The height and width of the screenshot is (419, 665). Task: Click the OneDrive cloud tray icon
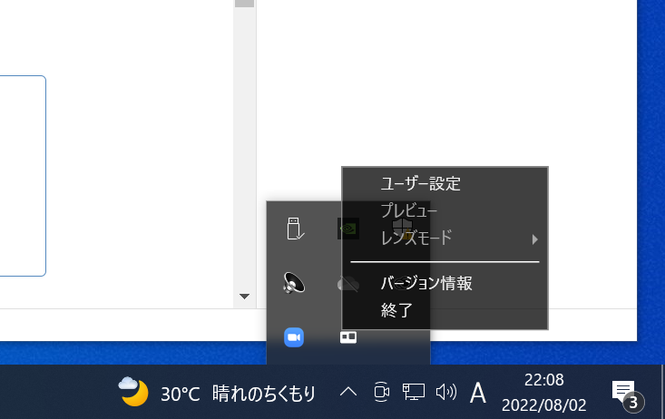pos(347,284)
